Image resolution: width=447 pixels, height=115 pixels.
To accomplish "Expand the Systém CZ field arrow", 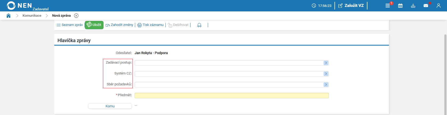I will (x=326, y=74).
